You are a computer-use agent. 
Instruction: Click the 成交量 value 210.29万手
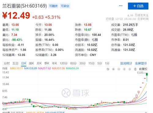131,25
